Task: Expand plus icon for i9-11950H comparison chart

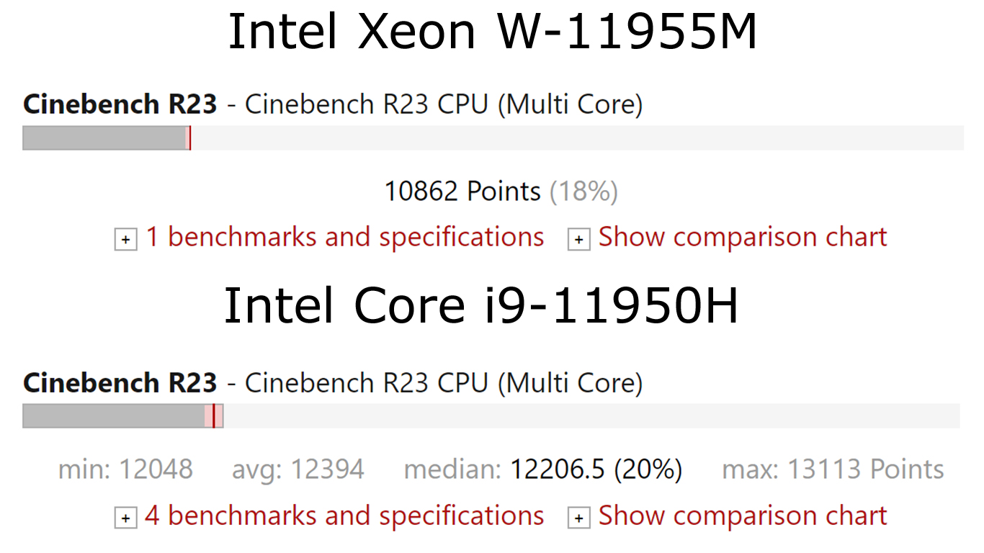Action: pyautogui.click(x=578, y=518)
